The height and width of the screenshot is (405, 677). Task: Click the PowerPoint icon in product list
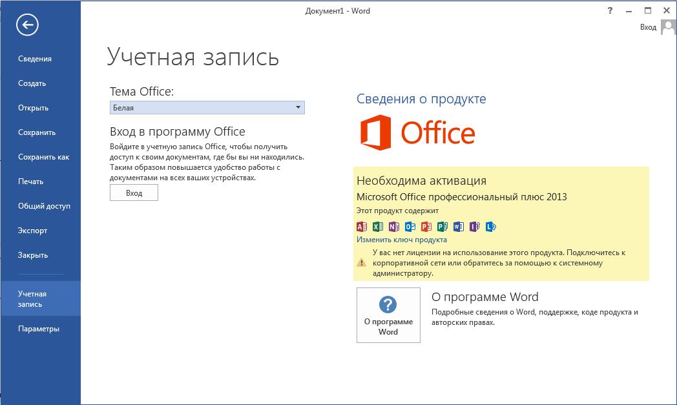click(426, 227)
